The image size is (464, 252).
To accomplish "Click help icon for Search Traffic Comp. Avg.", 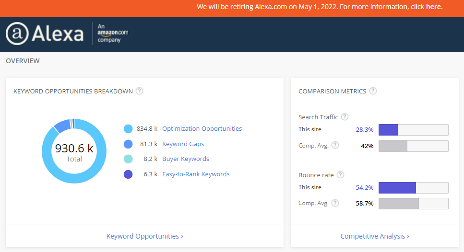I will pos(335,145).
